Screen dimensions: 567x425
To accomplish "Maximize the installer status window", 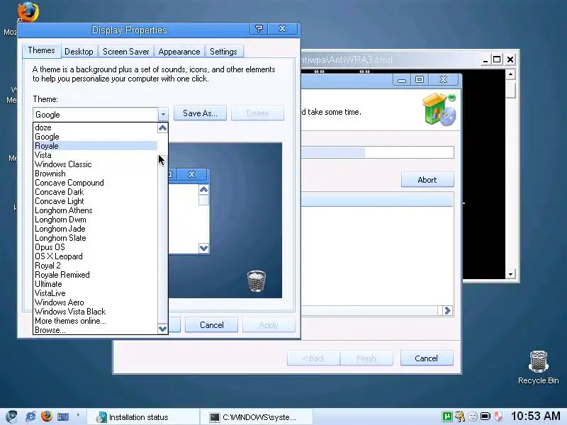I will 420,79.
